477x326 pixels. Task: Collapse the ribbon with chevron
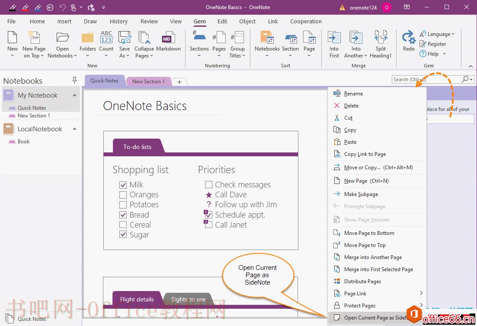click(471, 66)
